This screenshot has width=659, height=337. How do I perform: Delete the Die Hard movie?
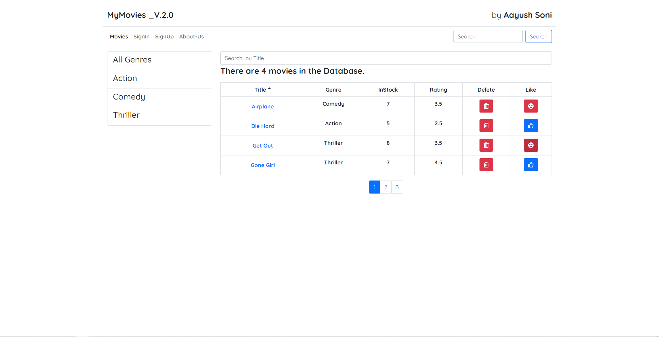click(x=486, y=126)
